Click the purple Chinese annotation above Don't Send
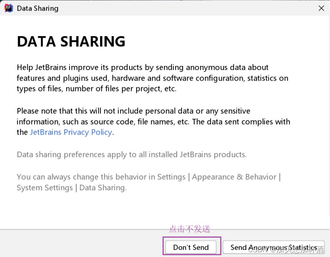 tap(189, 229)
